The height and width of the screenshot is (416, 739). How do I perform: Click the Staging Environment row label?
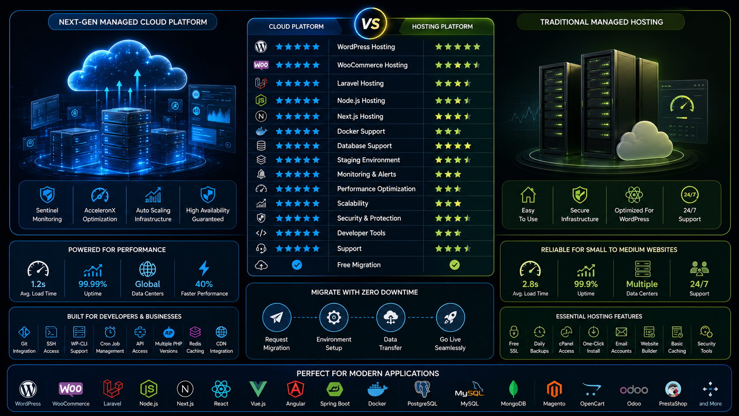368,160
